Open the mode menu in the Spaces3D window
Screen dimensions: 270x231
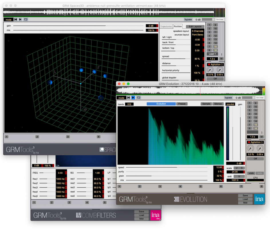point(8,19)
